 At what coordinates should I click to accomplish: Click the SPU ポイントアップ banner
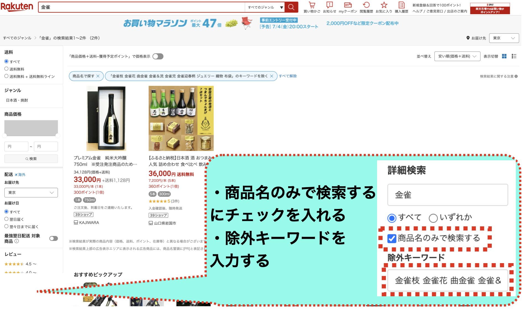490,9
